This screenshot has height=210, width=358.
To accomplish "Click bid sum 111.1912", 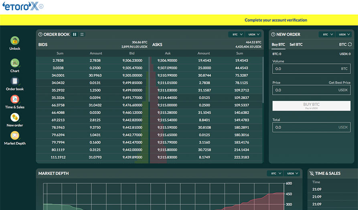I will point(58,157).
